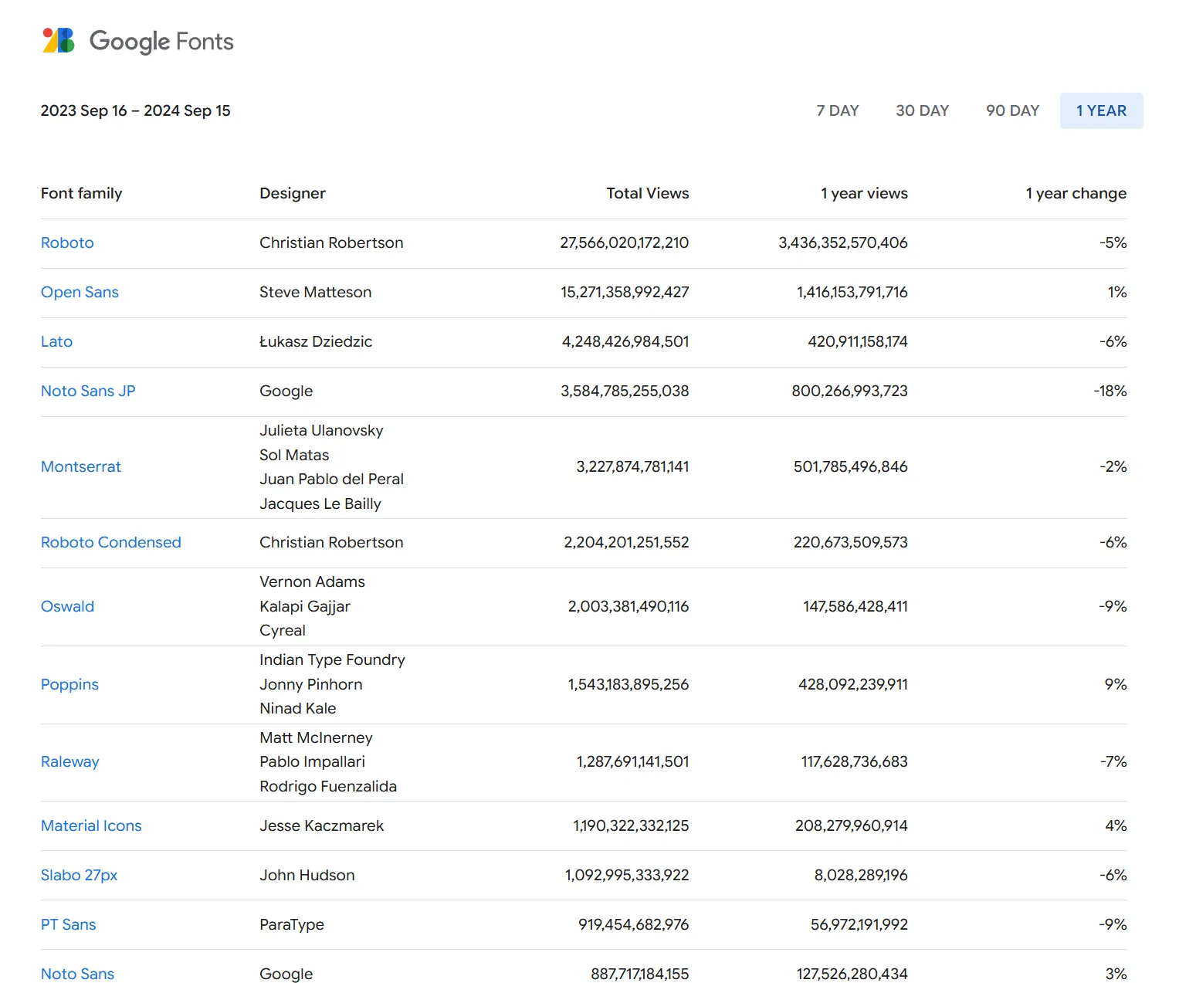Click designer Steve Matteson
The width and height of the screenshot is (1179, 983).
point(315,292)
